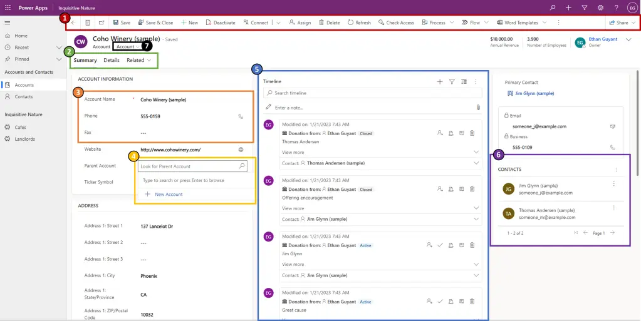Expand the Pinned section in site map
This screenshot has height=321, width=641.
click(x=59, y=59)
